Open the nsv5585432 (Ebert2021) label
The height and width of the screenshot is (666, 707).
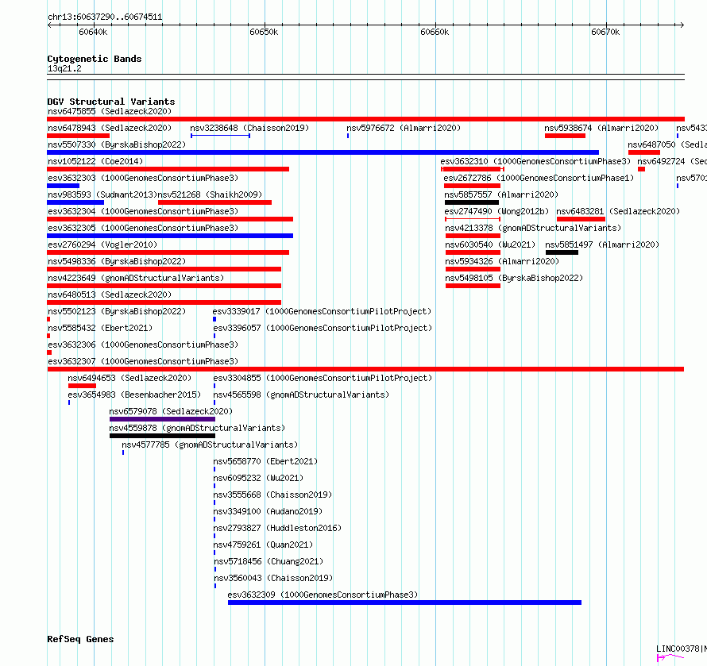[100, 328]
